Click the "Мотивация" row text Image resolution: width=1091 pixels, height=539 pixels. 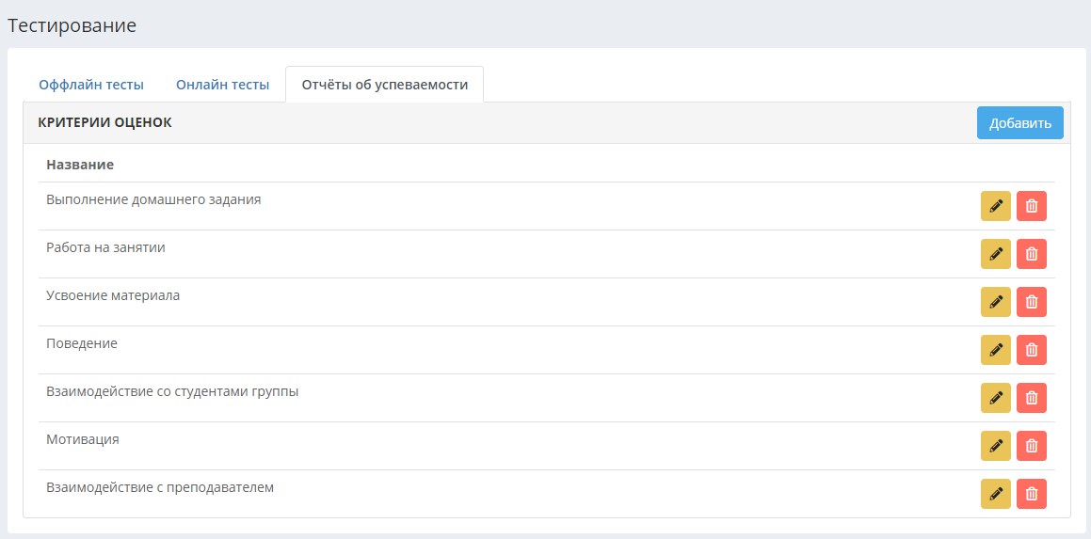82,439
